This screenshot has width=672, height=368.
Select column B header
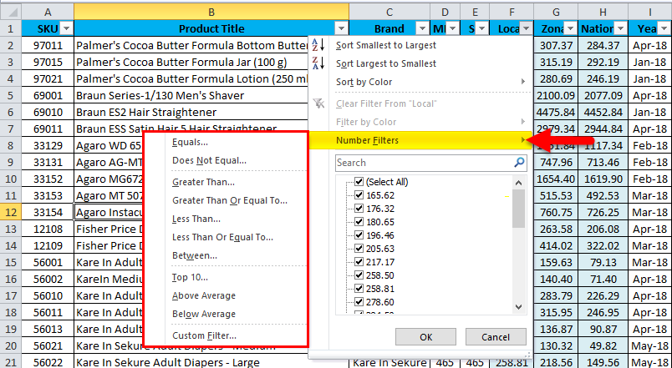click(211, 12)
